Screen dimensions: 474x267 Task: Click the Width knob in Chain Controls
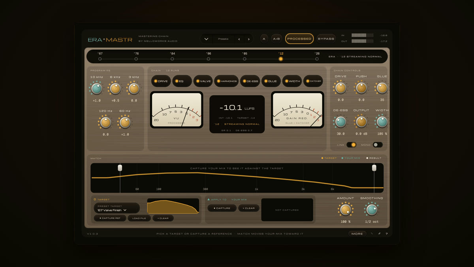[382, 122]
